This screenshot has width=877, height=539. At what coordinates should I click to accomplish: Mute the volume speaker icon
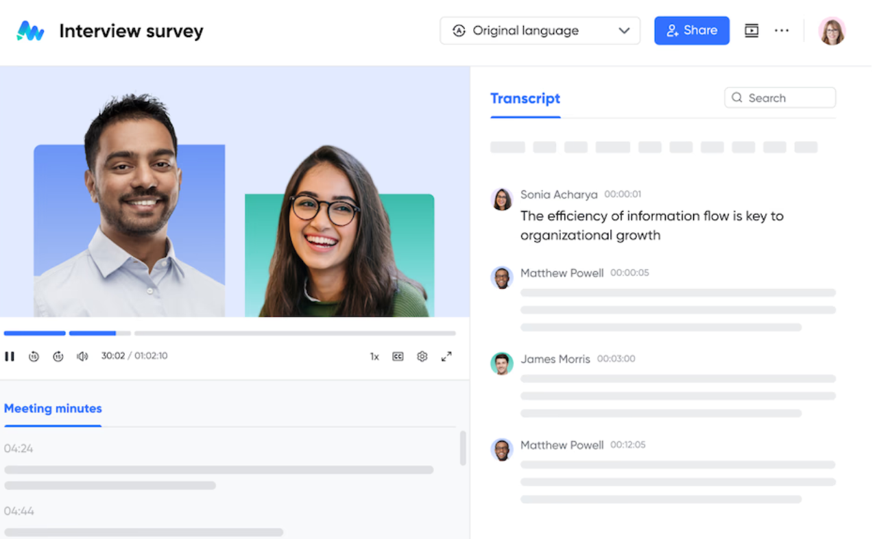(x=82, y=356)
